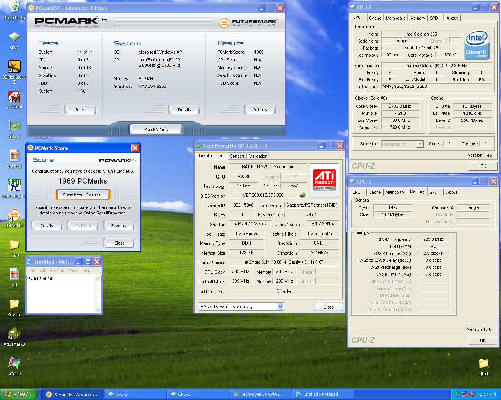501x400 pixels.
Task: Close the PCMark Score dialog via Close button
Action: [x=119, y=243]
